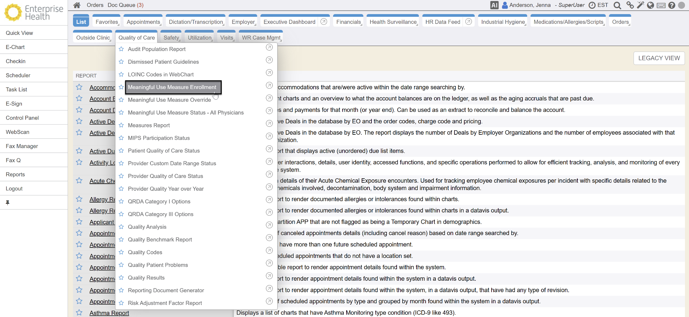Open the keyboard shortcuts icon

661,5
